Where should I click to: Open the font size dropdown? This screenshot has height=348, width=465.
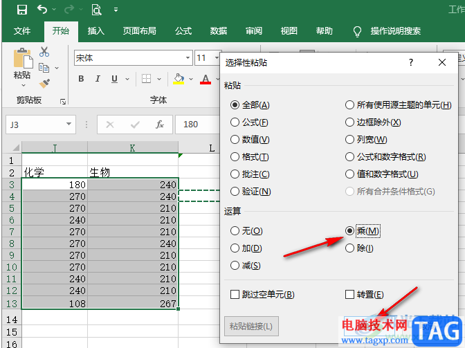(217, 58)
